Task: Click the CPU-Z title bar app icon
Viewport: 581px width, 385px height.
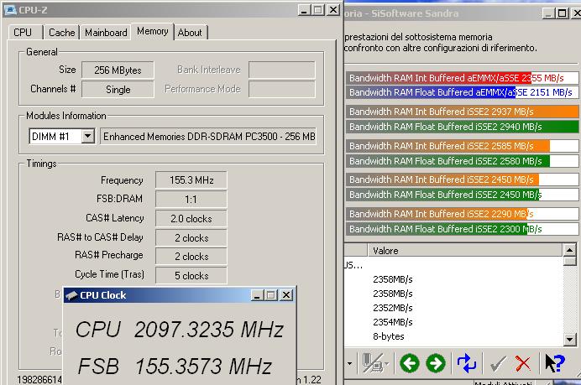Action: [10, 10]
